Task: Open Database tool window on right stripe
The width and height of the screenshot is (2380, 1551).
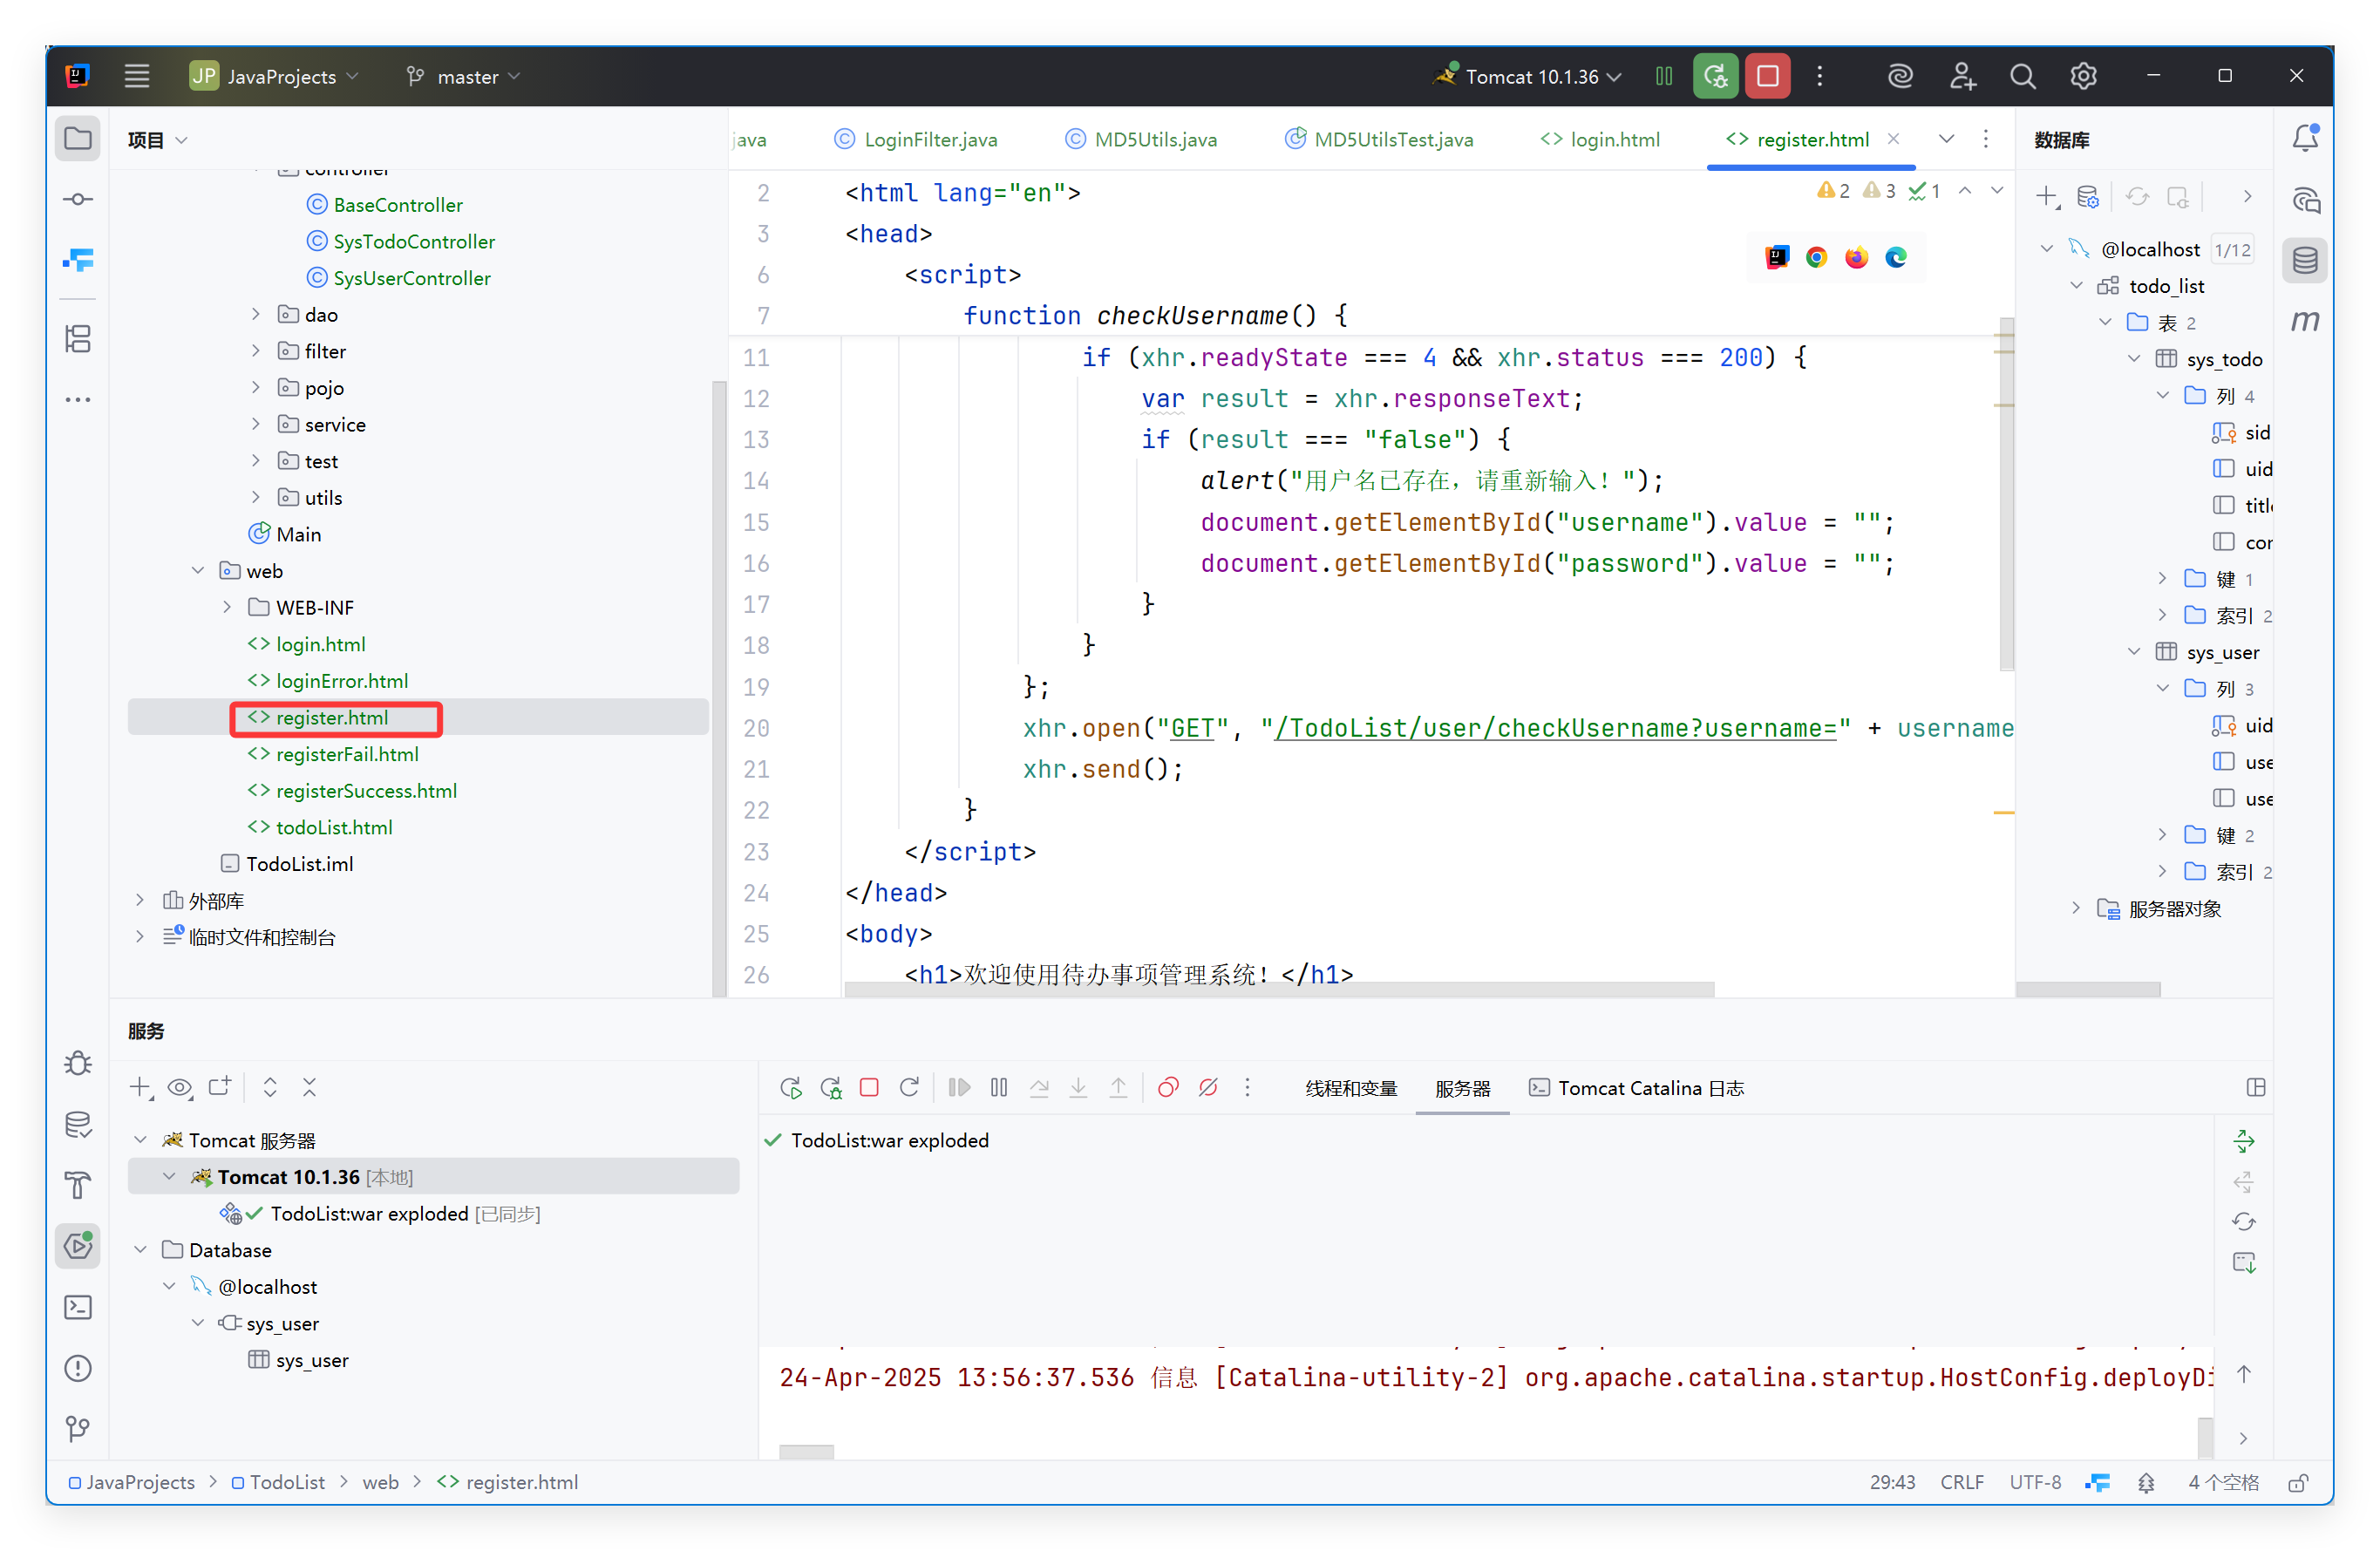Action: click(2306, 261)
